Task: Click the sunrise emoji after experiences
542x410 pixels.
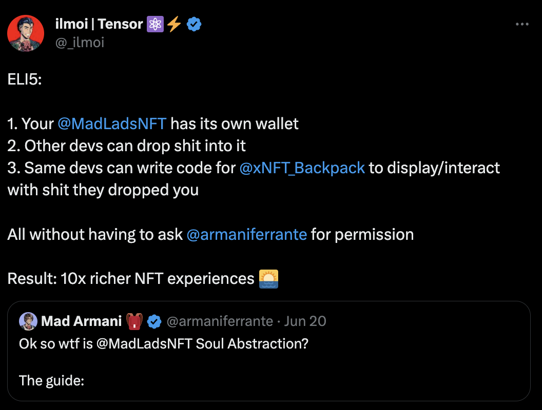Action: 268,279
